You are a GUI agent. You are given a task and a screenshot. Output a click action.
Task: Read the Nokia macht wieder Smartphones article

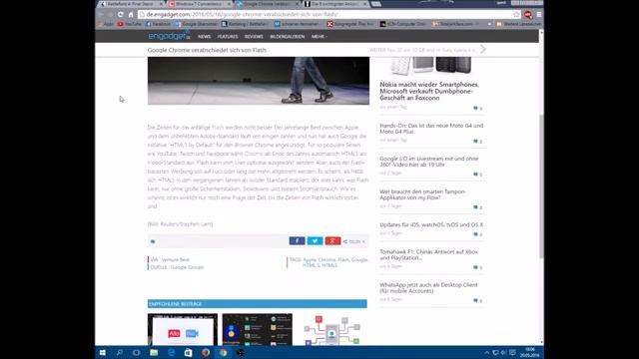(x=429, y=91)
